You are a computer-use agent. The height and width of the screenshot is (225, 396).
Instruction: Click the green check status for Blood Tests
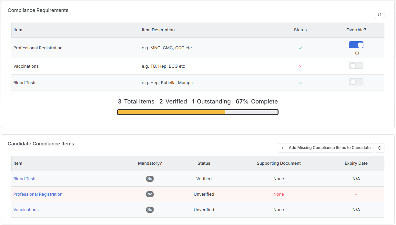[300, 83]
